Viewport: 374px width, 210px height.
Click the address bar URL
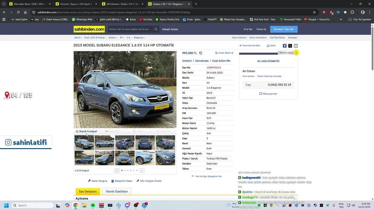114,12
